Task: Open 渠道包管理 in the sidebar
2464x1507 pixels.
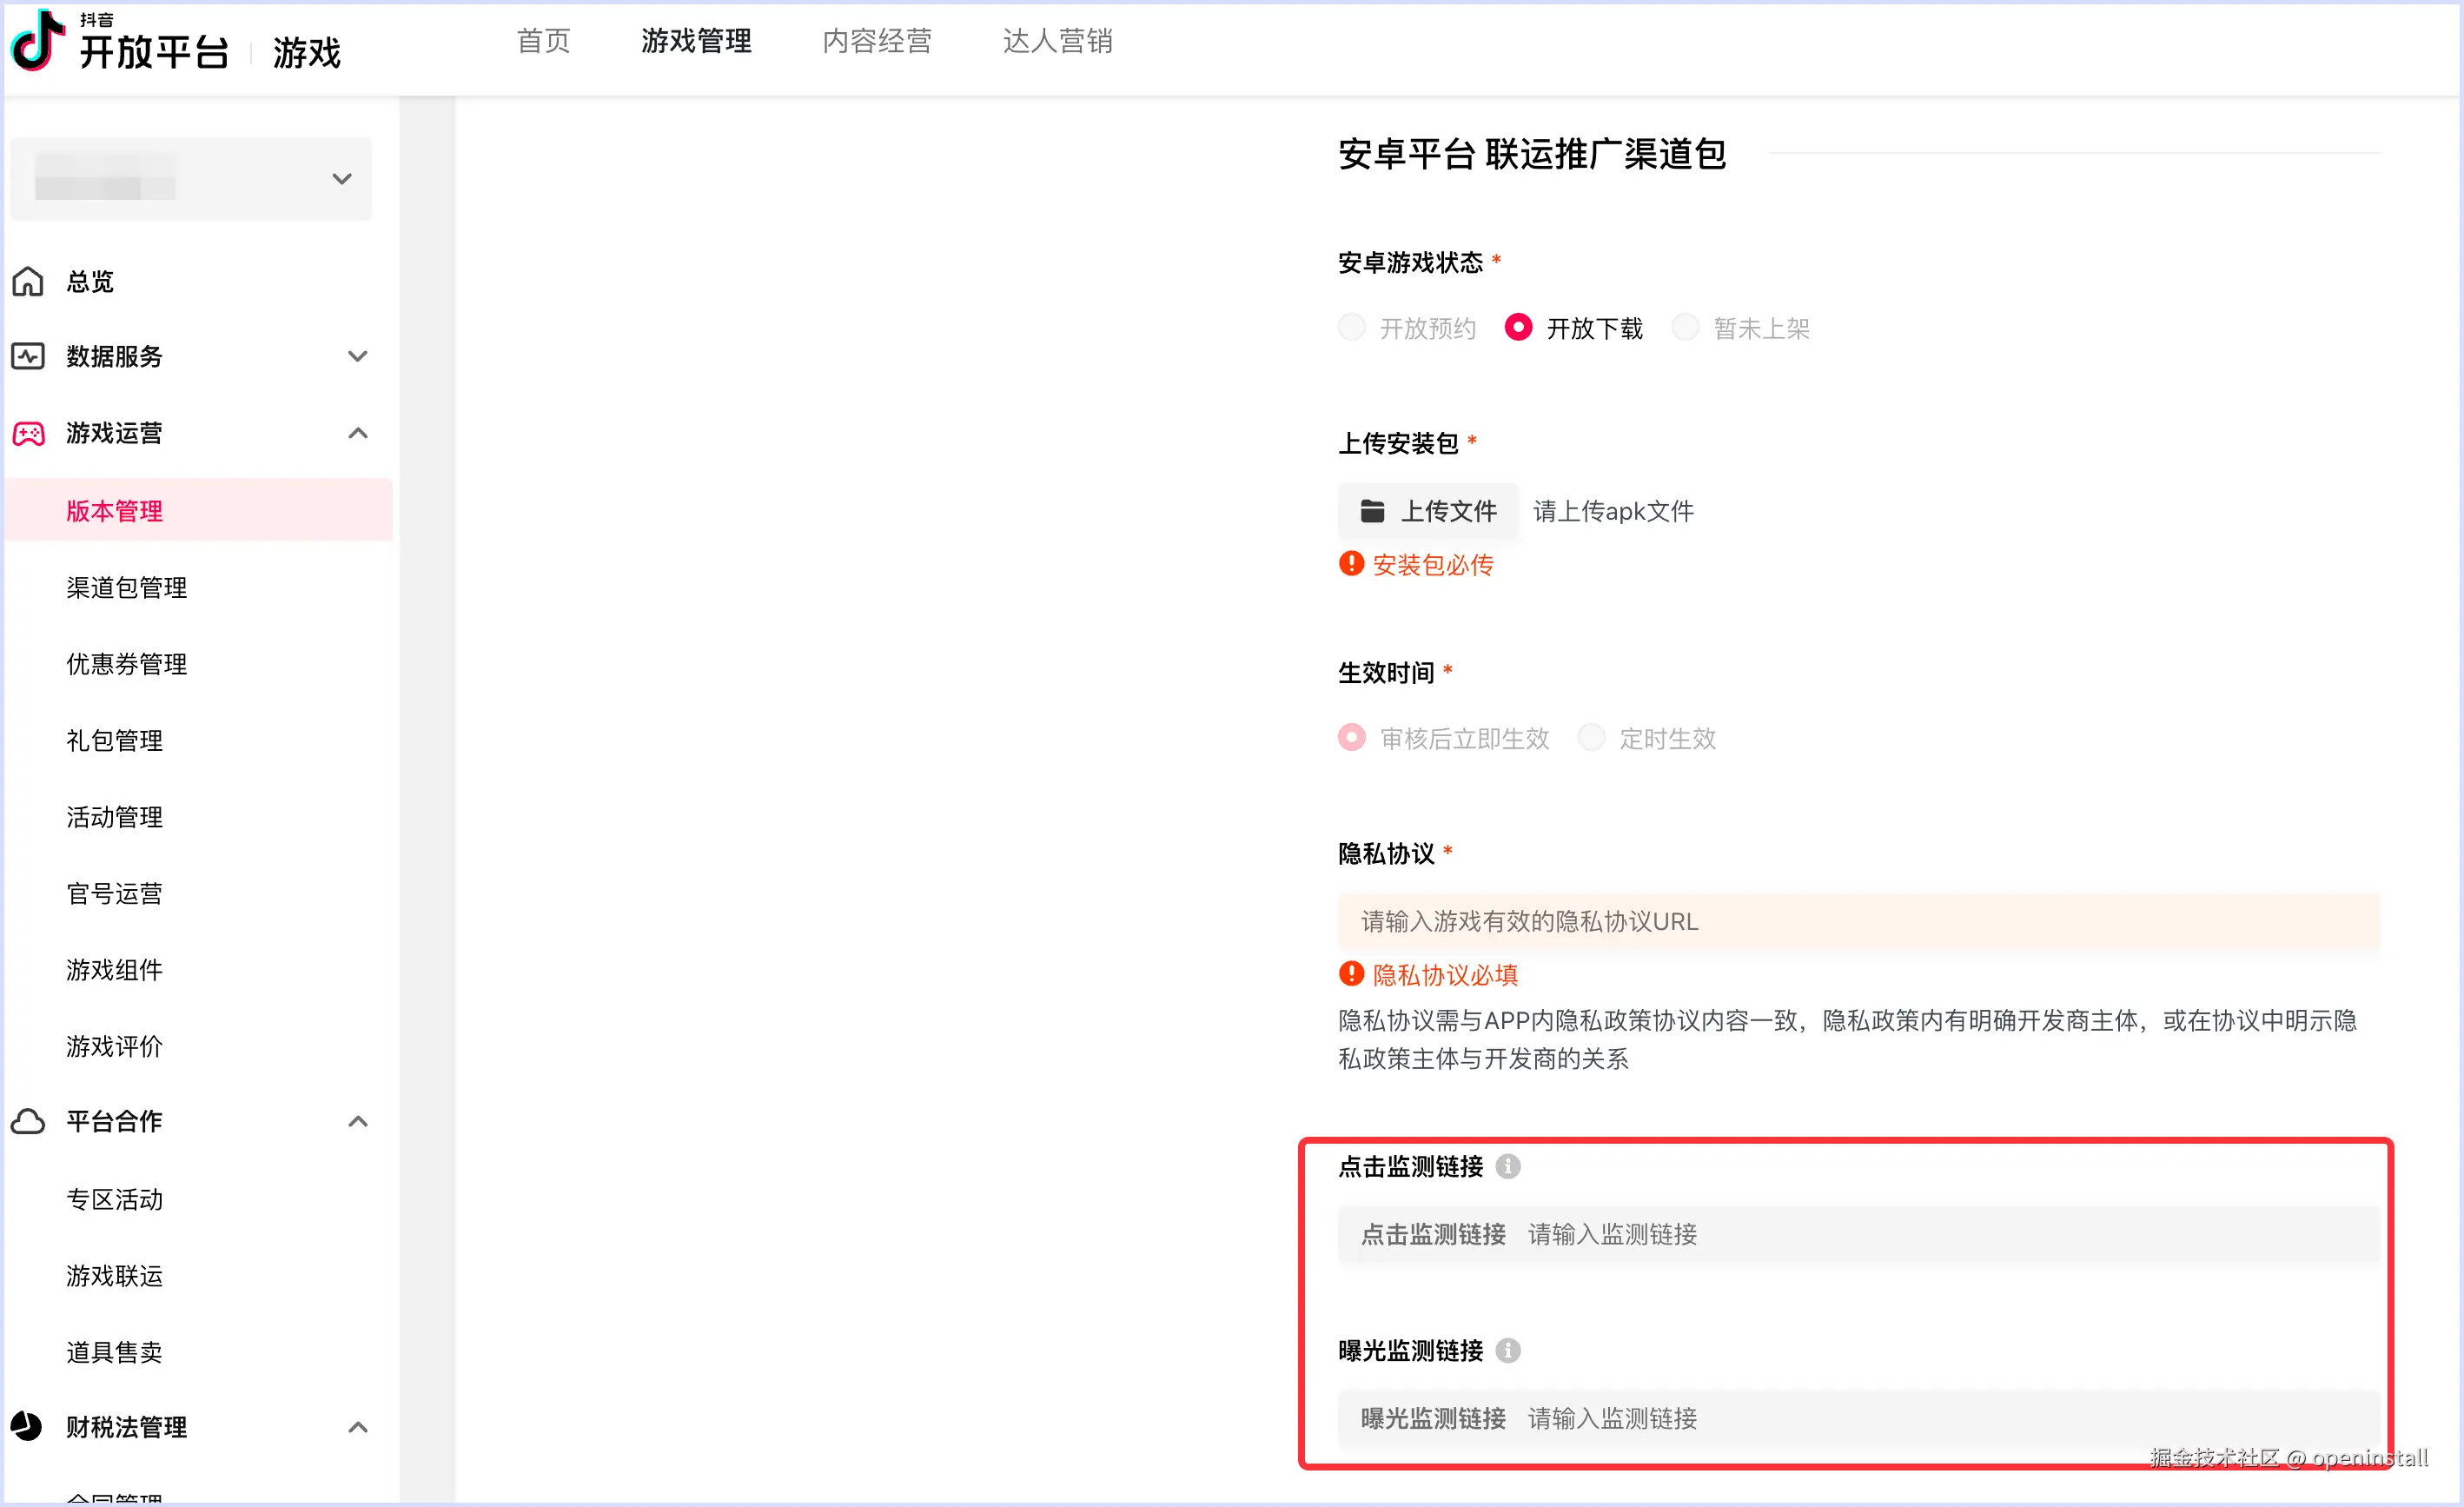Action: 127,587
